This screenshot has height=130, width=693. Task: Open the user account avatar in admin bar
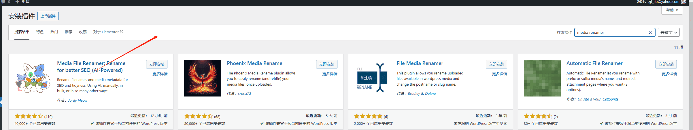(683, 2)
